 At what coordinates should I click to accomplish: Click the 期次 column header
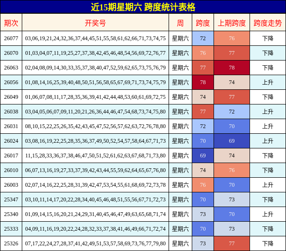pyautogui.click(x=11, y=23)
